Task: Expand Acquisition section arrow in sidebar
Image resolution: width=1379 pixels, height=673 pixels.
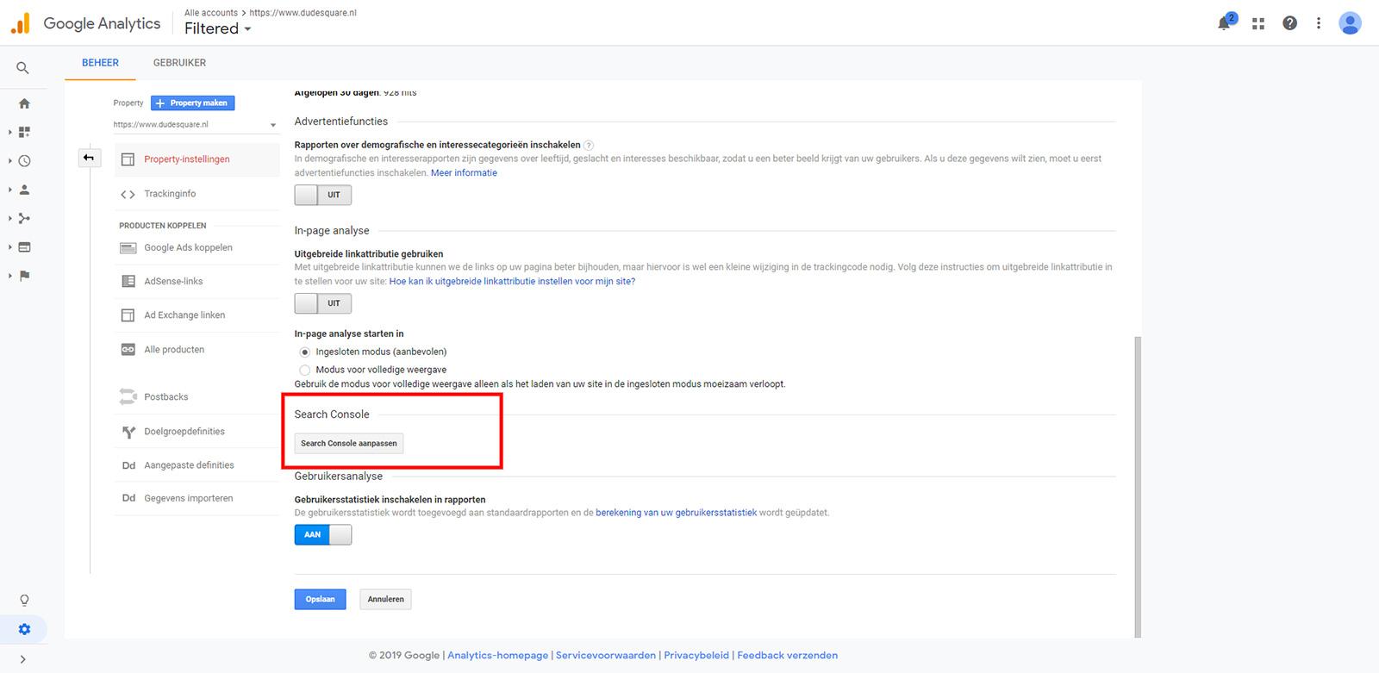Action: pyautogui.click(x=9, y=219)
